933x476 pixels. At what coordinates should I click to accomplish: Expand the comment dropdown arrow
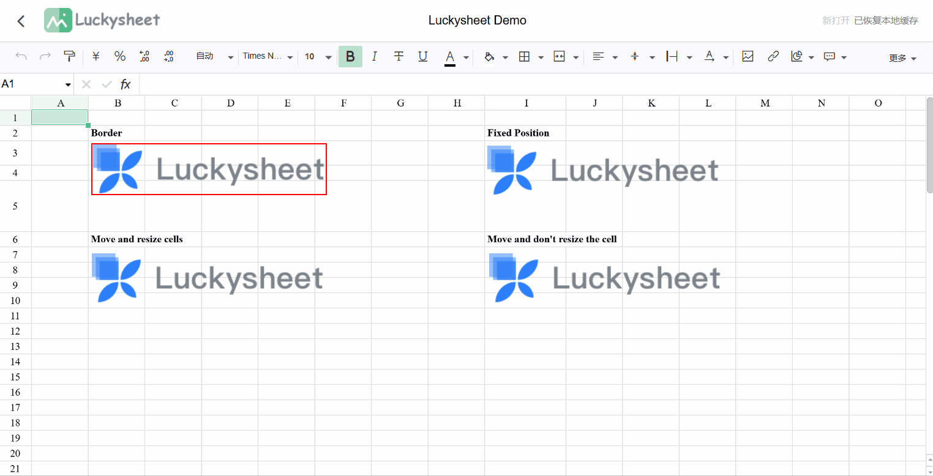[844, 58]
